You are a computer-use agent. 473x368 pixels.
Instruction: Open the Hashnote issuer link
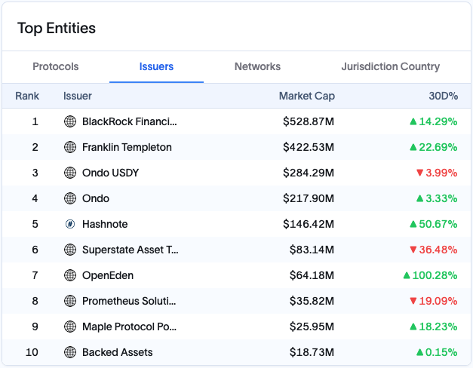pos(105,224)
